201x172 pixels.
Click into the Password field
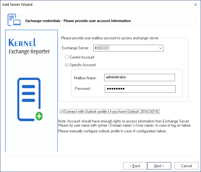coord(140,89)
